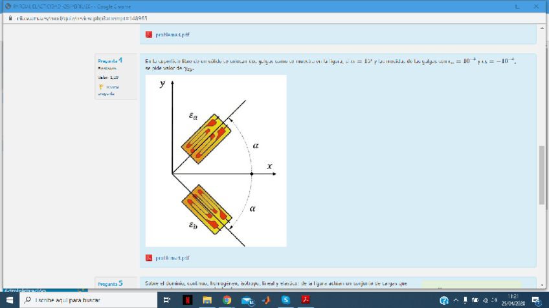Open the taskbar clock and date

tap(513, 300)
